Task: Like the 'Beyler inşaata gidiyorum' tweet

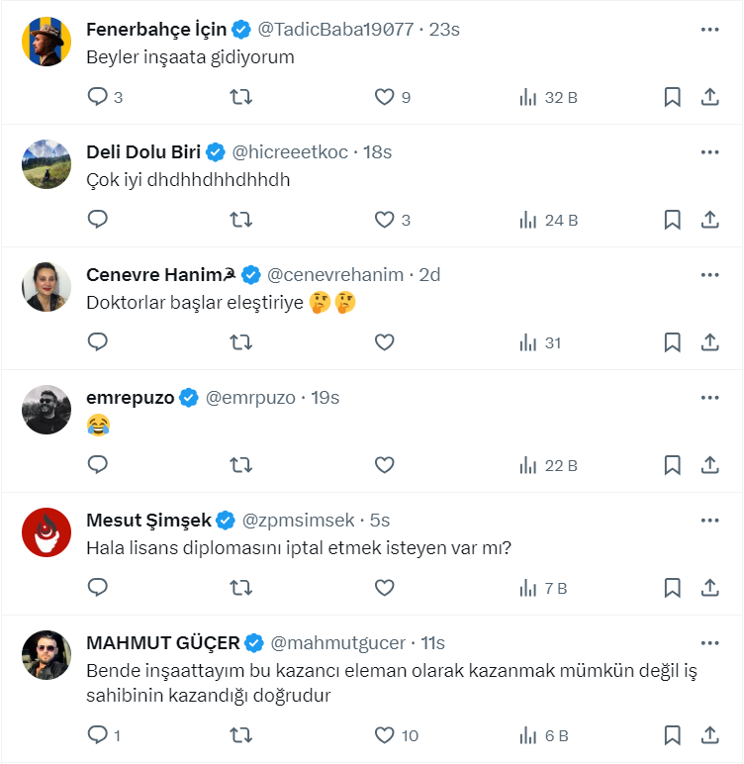Action: tap(384, 97)
